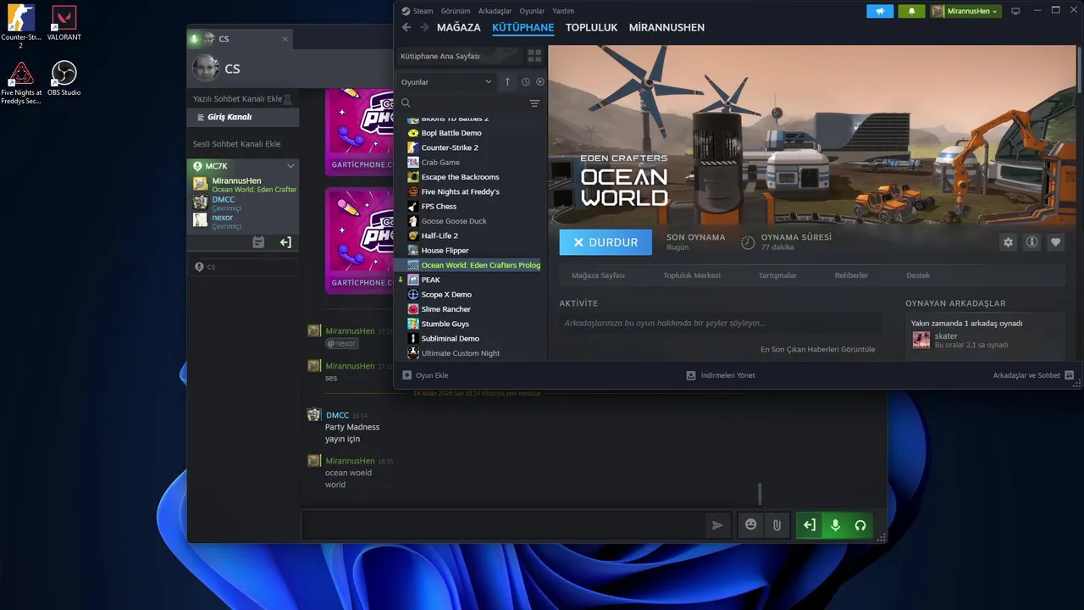Leave voice chat via green exit icon

(x=810, y=525)
